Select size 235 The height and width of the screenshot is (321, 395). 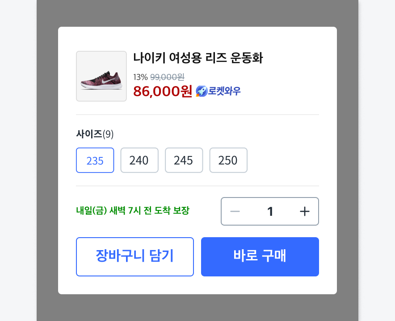[x=95, y=160]
